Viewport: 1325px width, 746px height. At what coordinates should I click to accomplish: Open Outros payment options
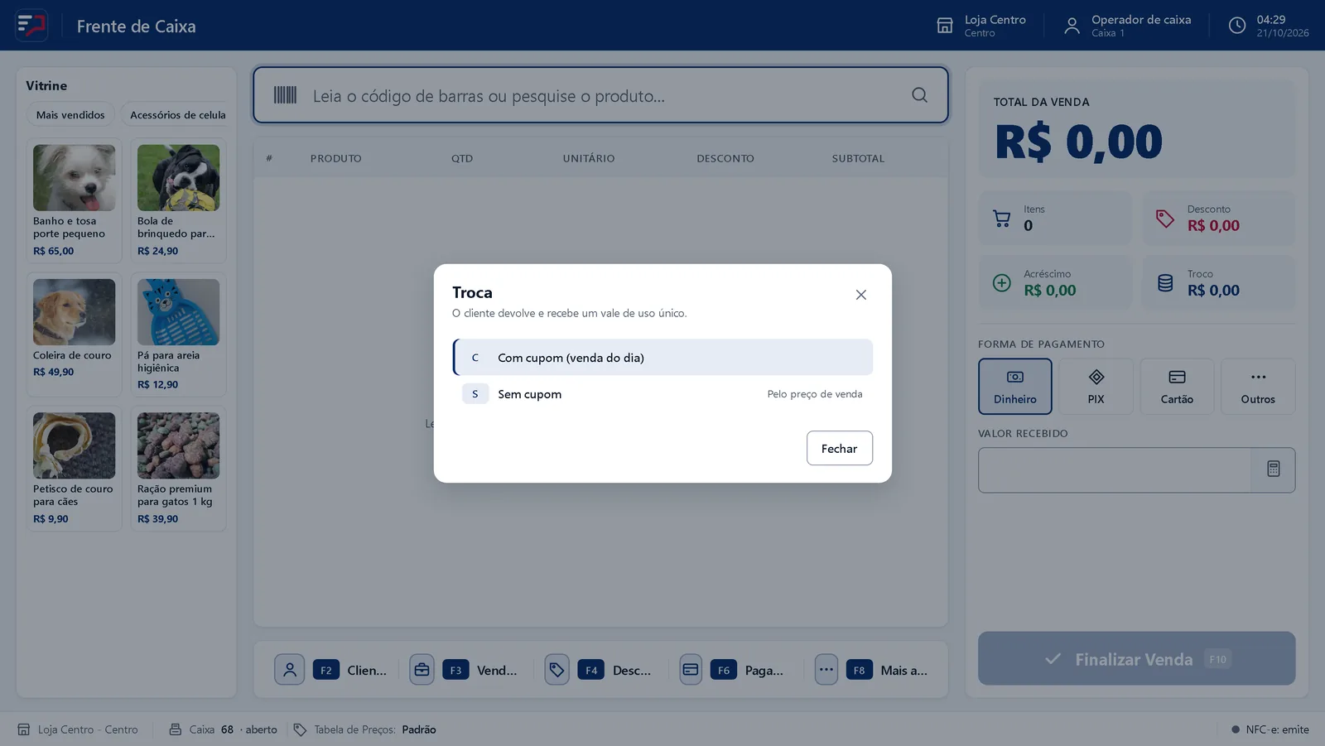point(1258,387)
